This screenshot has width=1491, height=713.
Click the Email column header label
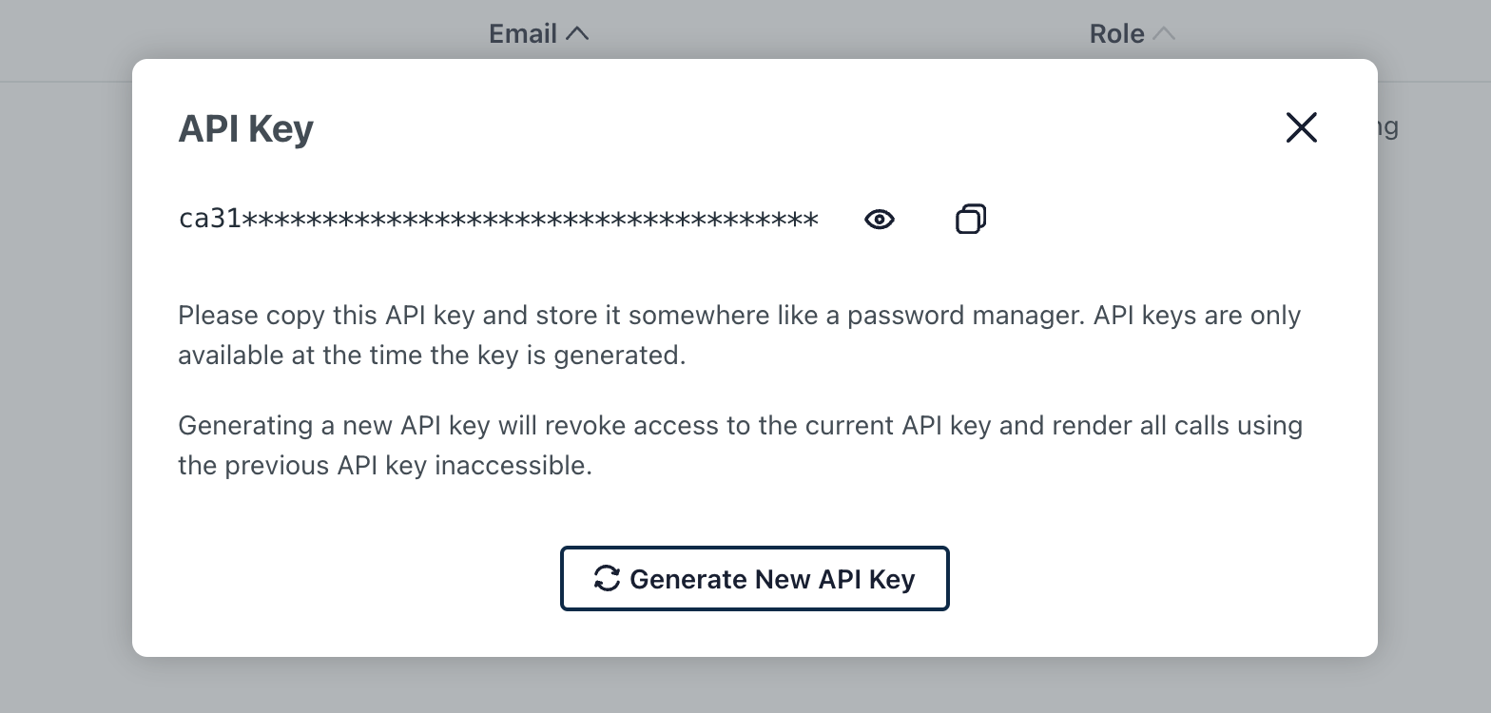click(x=522, y=34)
